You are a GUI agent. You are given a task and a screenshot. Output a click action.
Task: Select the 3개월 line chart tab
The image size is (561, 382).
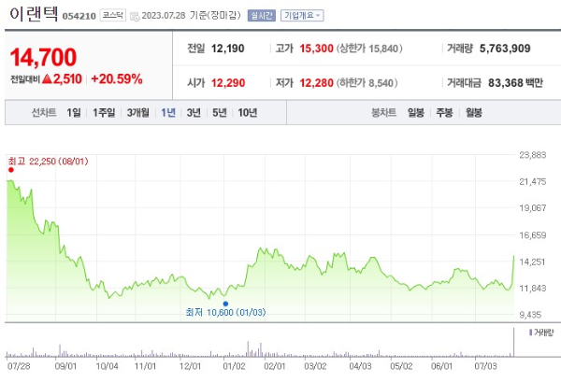pyautogui.click(x=137, y=113)
